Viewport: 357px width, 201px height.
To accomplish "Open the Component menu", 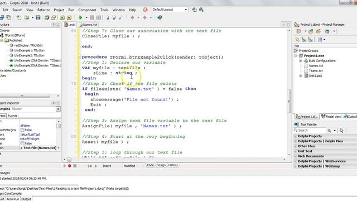I will [87, 10].
